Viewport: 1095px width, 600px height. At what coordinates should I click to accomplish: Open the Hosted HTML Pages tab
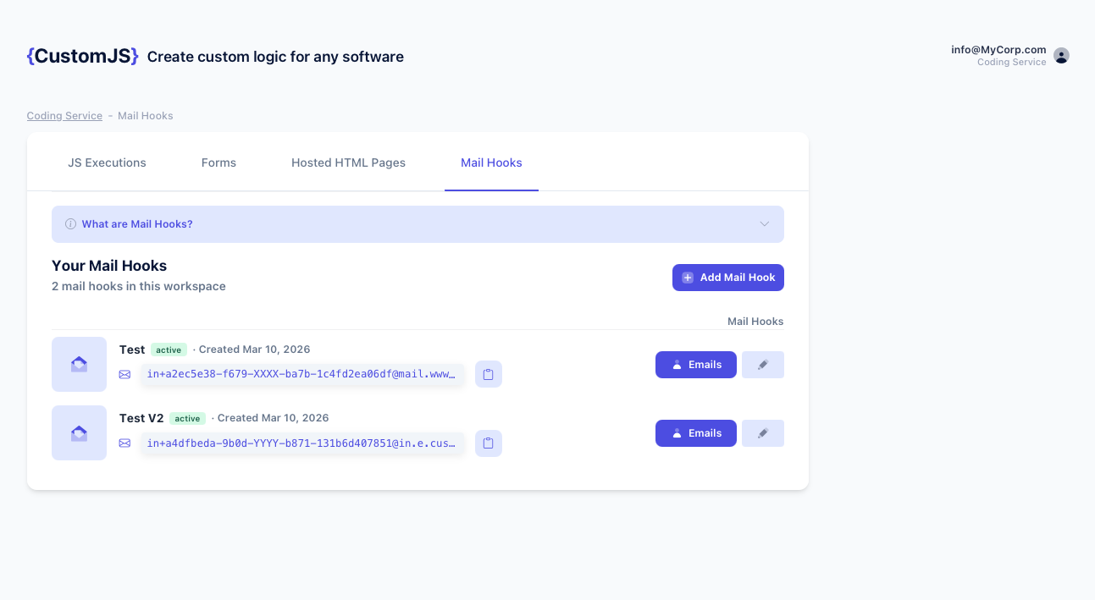(348, 162)
